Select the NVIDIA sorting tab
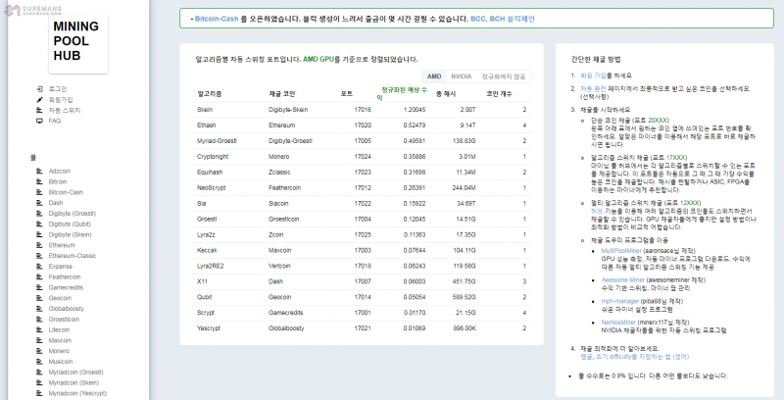This screenshot has width=784, height=400. click(x=461, y=76)
